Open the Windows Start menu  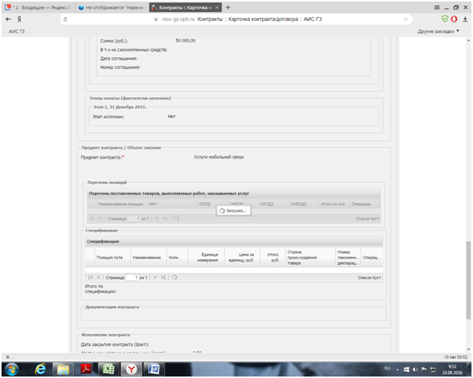tap(12, 369)
